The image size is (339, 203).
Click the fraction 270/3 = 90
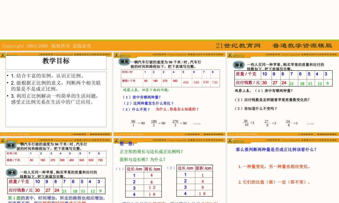pyautogui.click(x=179, y=123)
